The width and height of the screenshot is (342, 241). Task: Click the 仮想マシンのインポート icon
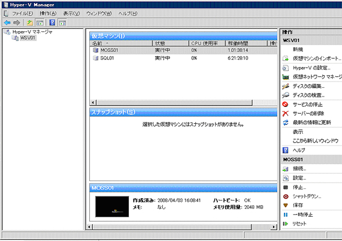[285, 58]
